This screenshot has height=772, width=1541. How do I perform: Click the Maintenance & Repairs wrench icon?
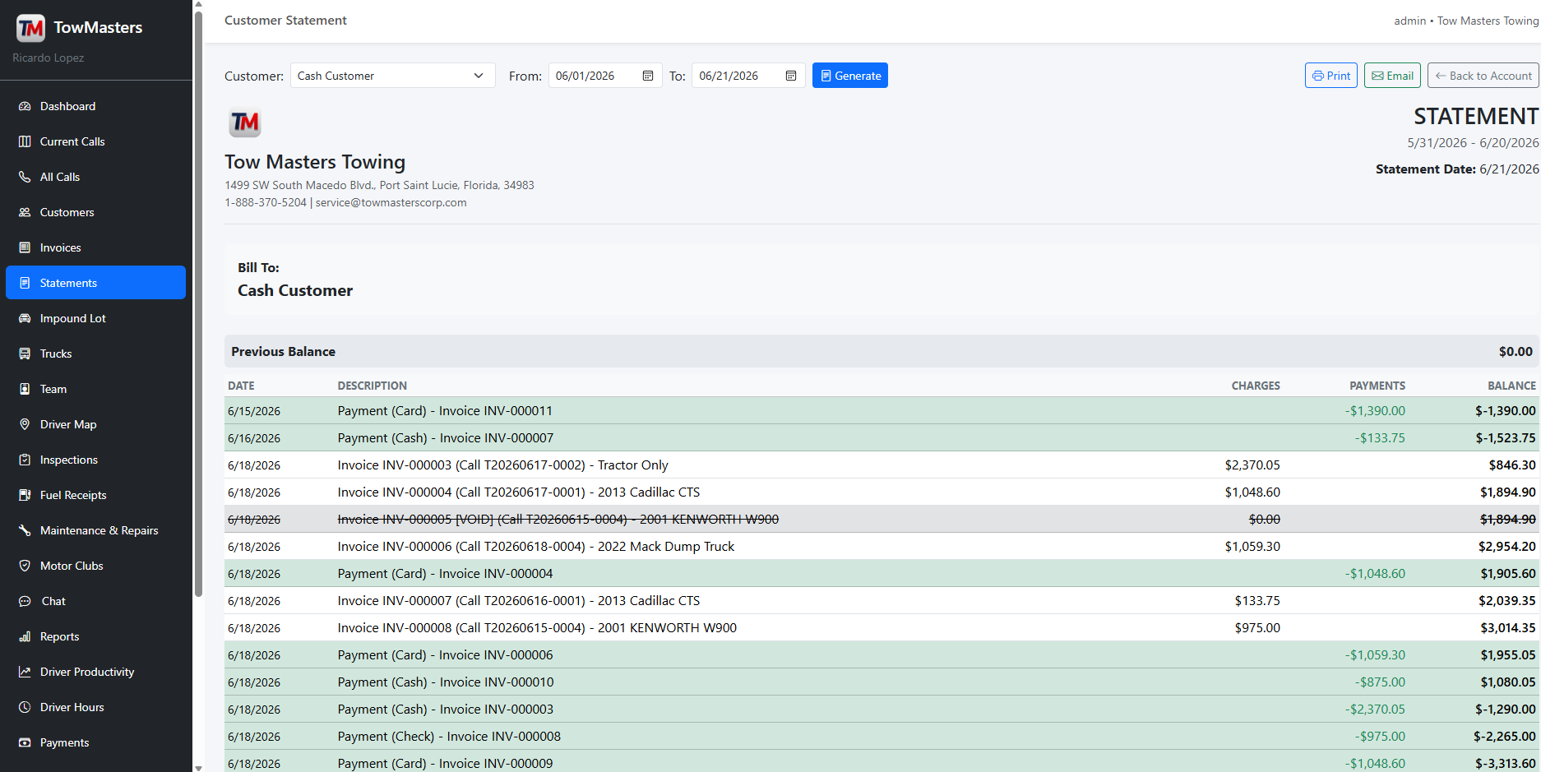[25, 530]
